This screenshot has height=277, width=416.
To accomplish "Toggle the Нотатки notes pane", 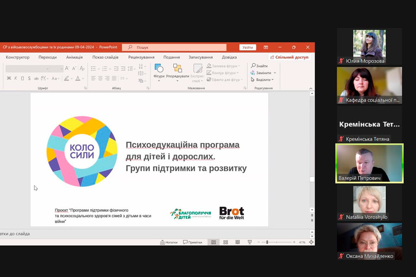I will coord(169,242).
